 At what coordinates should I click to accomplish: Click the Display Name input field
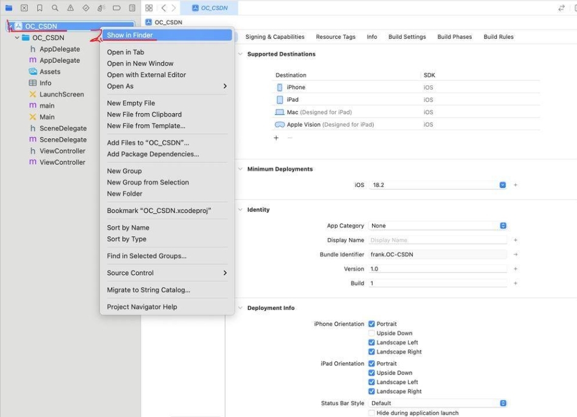point(438,240)
